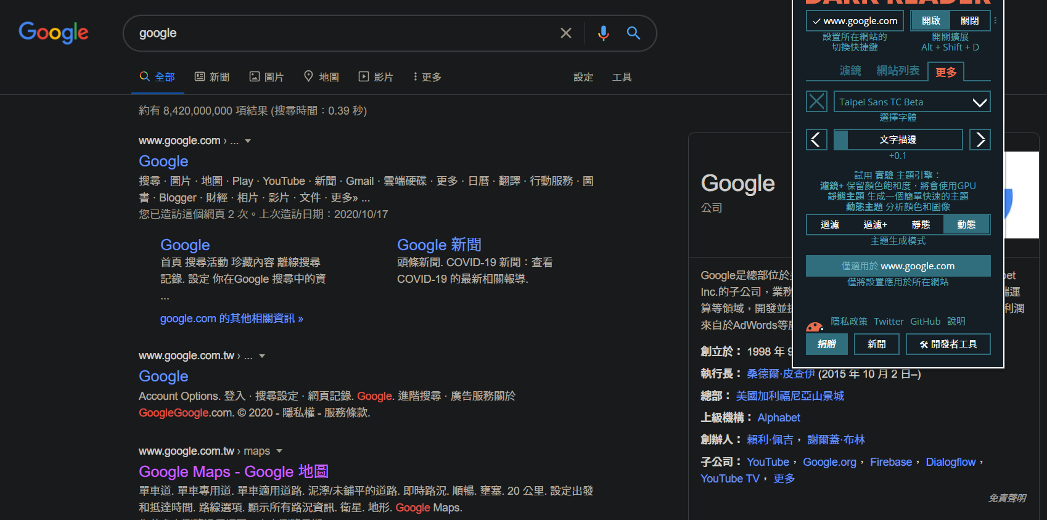Open second Google result under google.com.tw
The width and height of the screenshot is (1047, 520).
point(163,376)
